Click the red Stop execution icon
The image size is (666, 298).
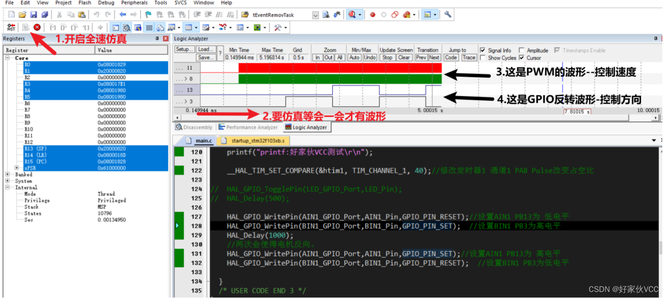pos(37,28)
